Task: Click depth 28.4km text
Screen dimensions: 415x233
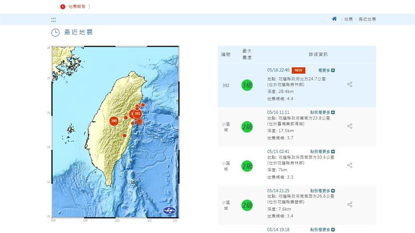Action: 280,91
